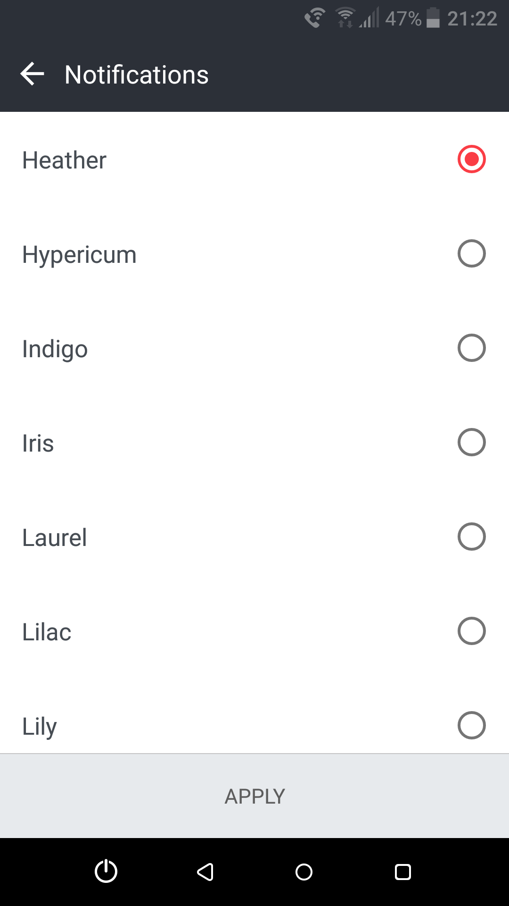Select the Iris radio button
The width and height of the screenshot is (509, 906).
point(472,442)
